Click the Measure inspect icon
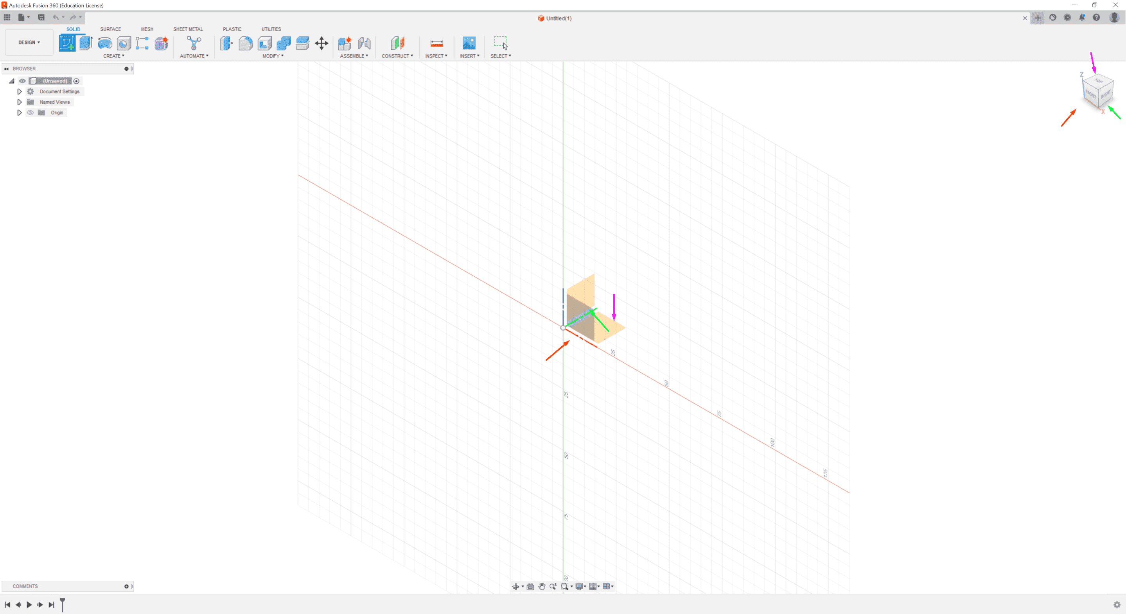1126x614 pixels. point(437,43)
